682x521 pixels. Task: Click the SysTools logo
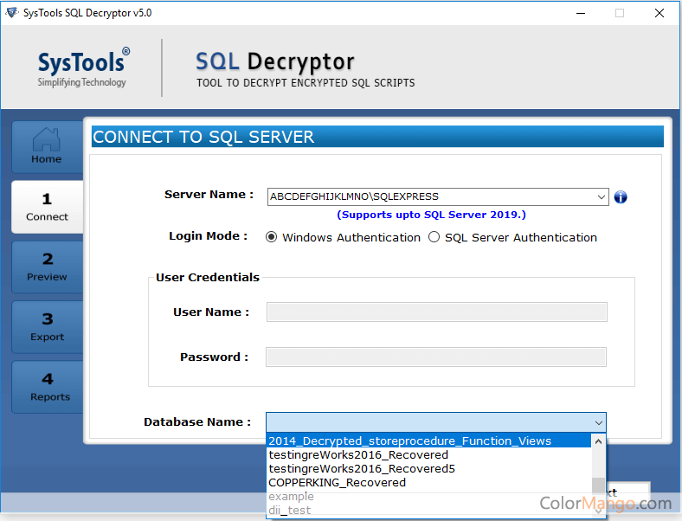pyautogui.click(x=83, y=68)
